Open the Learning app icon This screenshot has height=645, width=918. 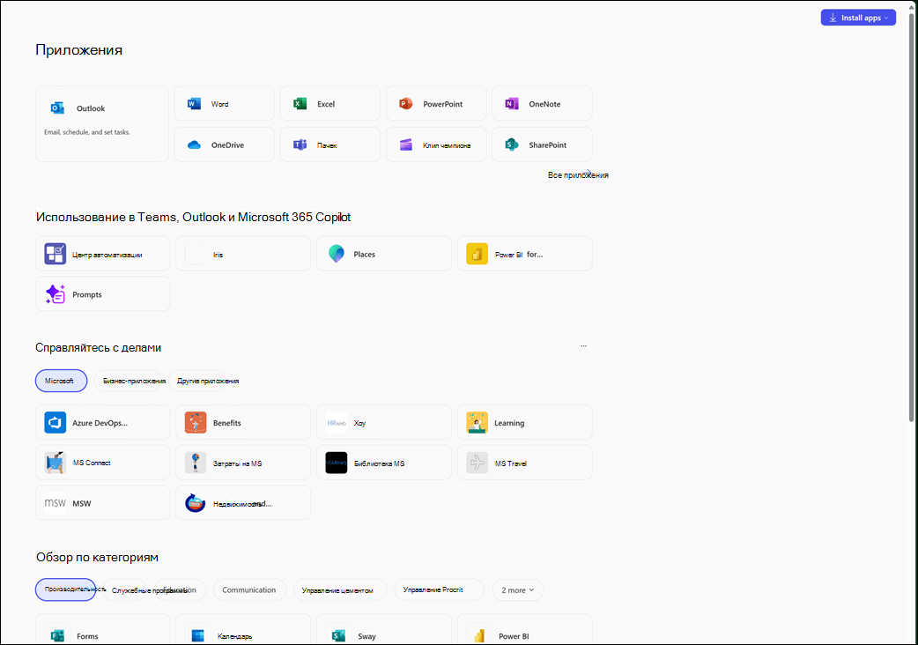click(x=478, y=422)
